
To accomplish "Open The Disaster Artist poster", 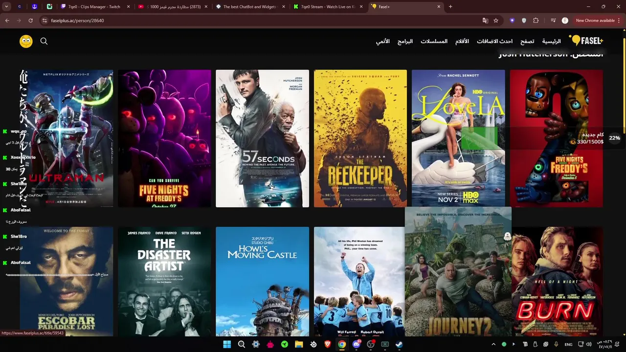I will tap(164, 282).
